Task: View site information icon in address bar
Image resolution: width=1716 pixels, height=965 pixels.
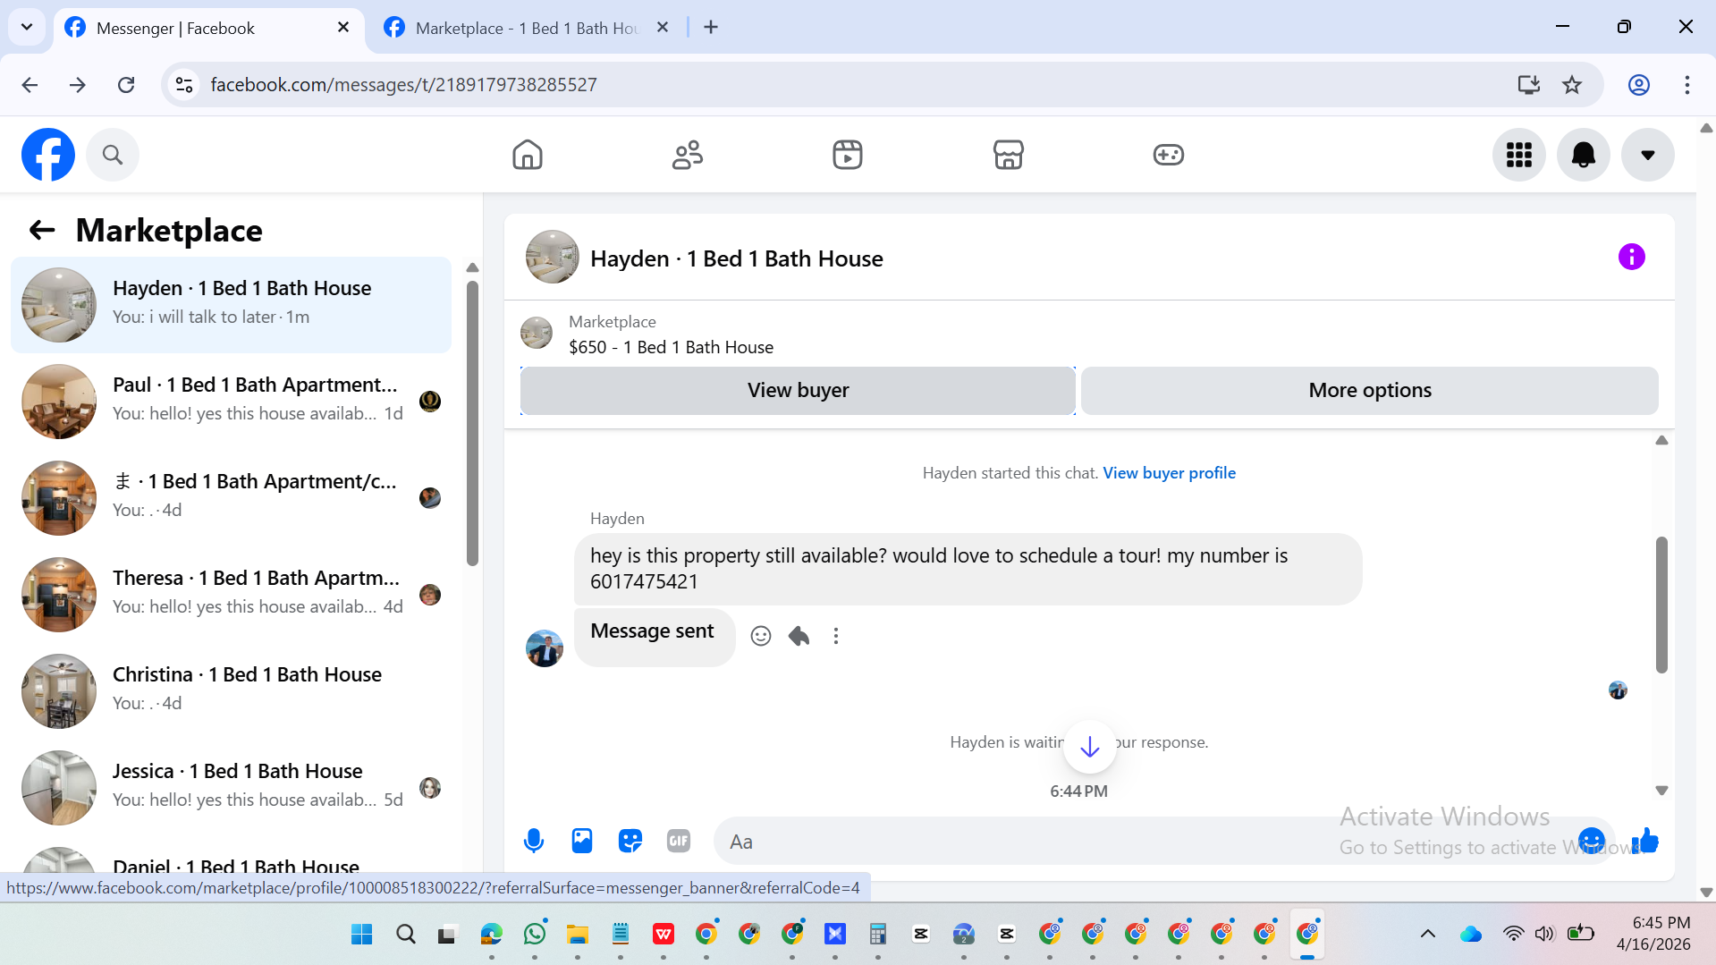Action: coord(184,85)
